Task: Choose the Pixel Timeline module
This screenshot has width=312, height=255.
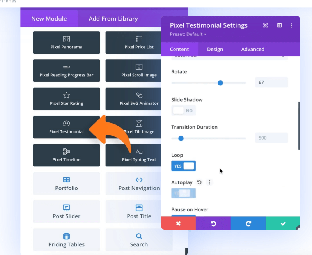Action: coord(66,155)
